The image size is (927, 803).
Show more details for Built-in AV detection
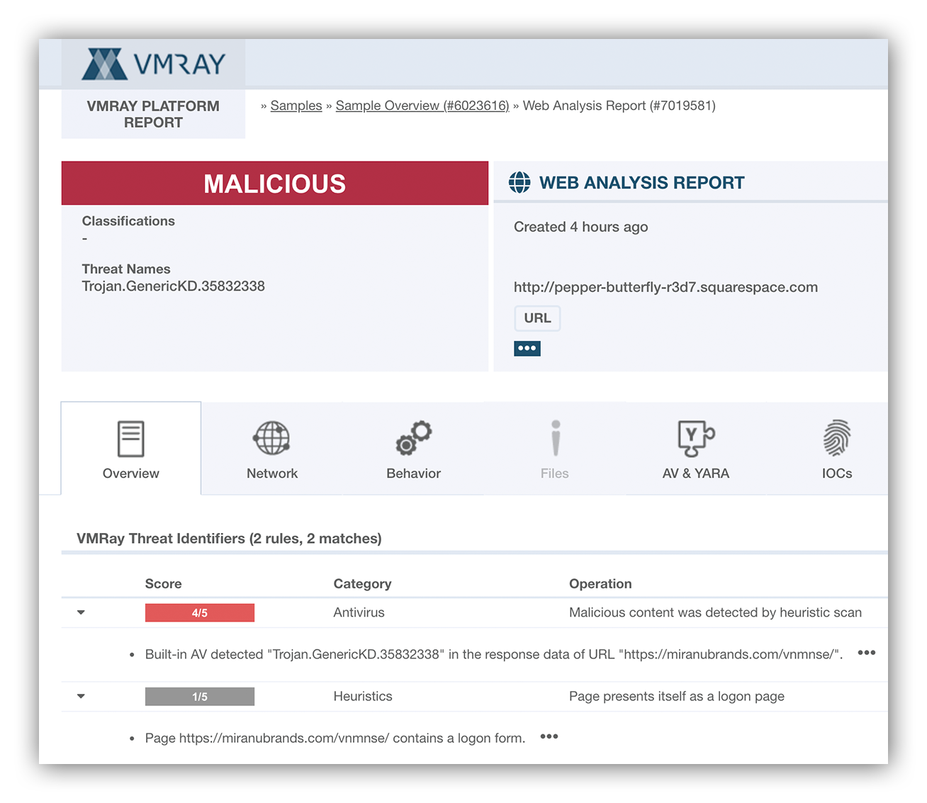coord(867,652)
